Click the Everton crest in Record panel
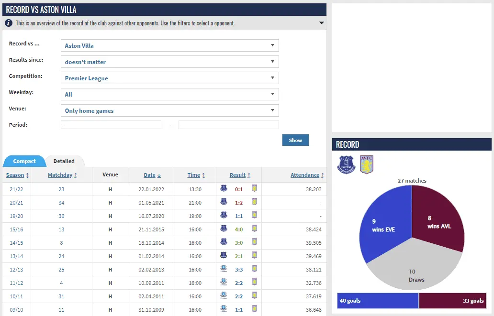 pyautogui.click(x=346, y=164)
